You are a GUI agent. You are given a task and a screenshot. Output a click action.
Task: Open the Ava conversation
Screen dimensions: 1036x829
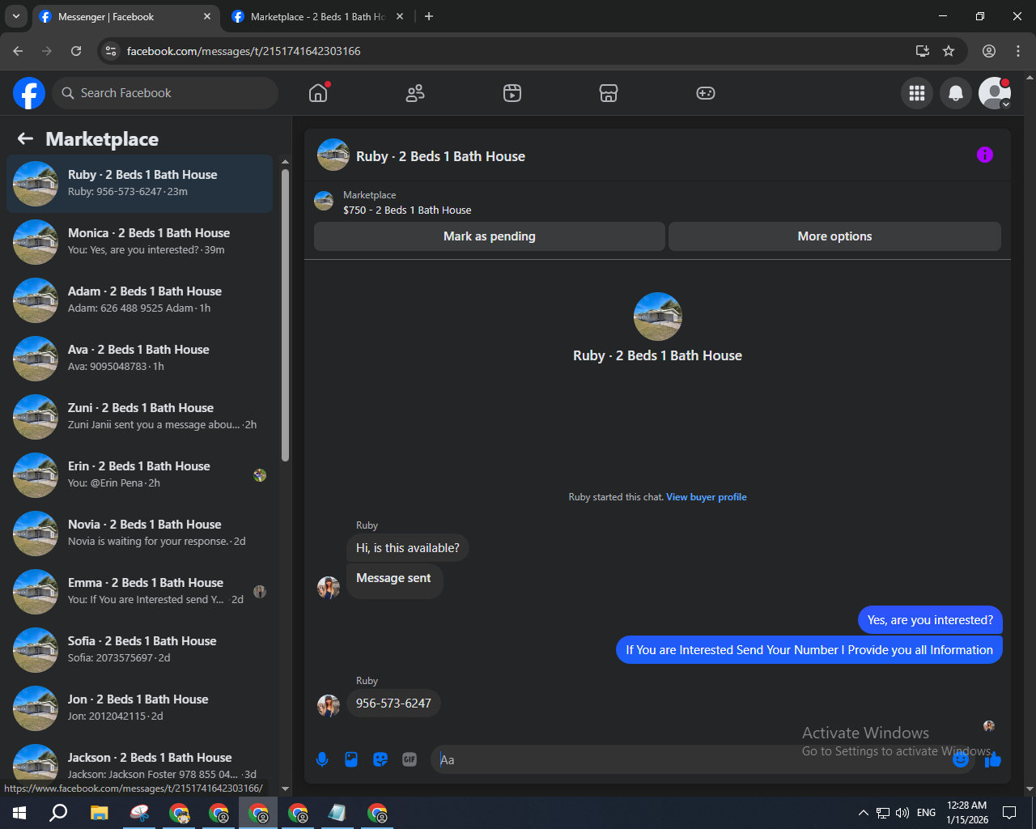click(x=140, y=359)
